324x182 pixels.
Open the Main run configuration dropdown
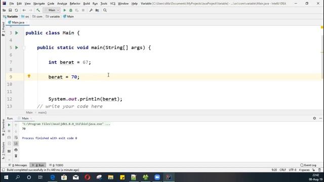click(x=52, y=10)
